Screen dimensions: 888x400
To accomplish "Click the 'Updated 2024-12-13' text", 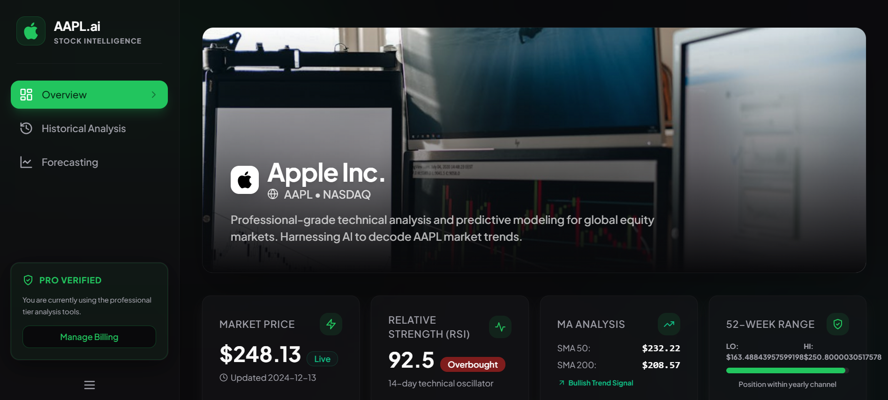I will (273, 378).
